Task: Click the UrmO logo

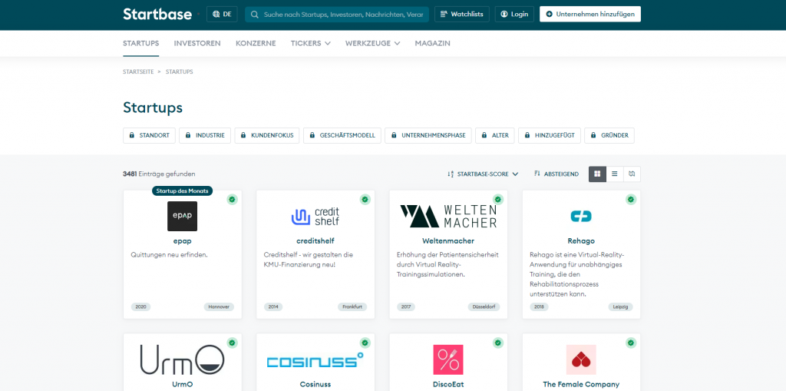Action: pyautogui.click(x=183, y=360)
